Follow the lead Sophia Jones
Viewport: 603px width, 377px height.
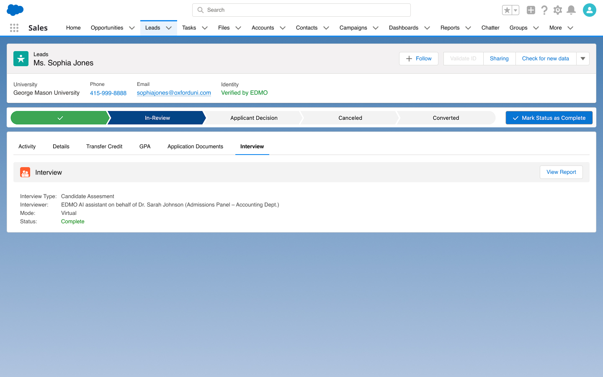point(418,59)
